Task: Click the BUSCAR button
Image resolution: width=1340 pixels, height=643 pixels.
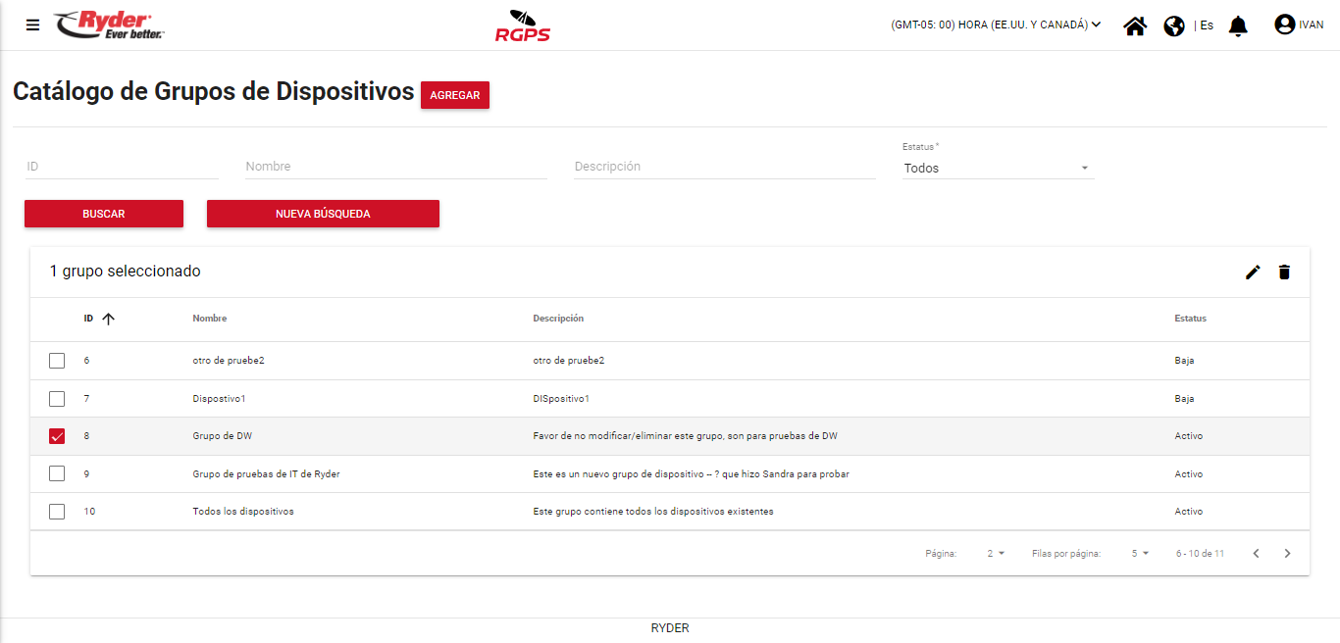Action: pos(104,214)
